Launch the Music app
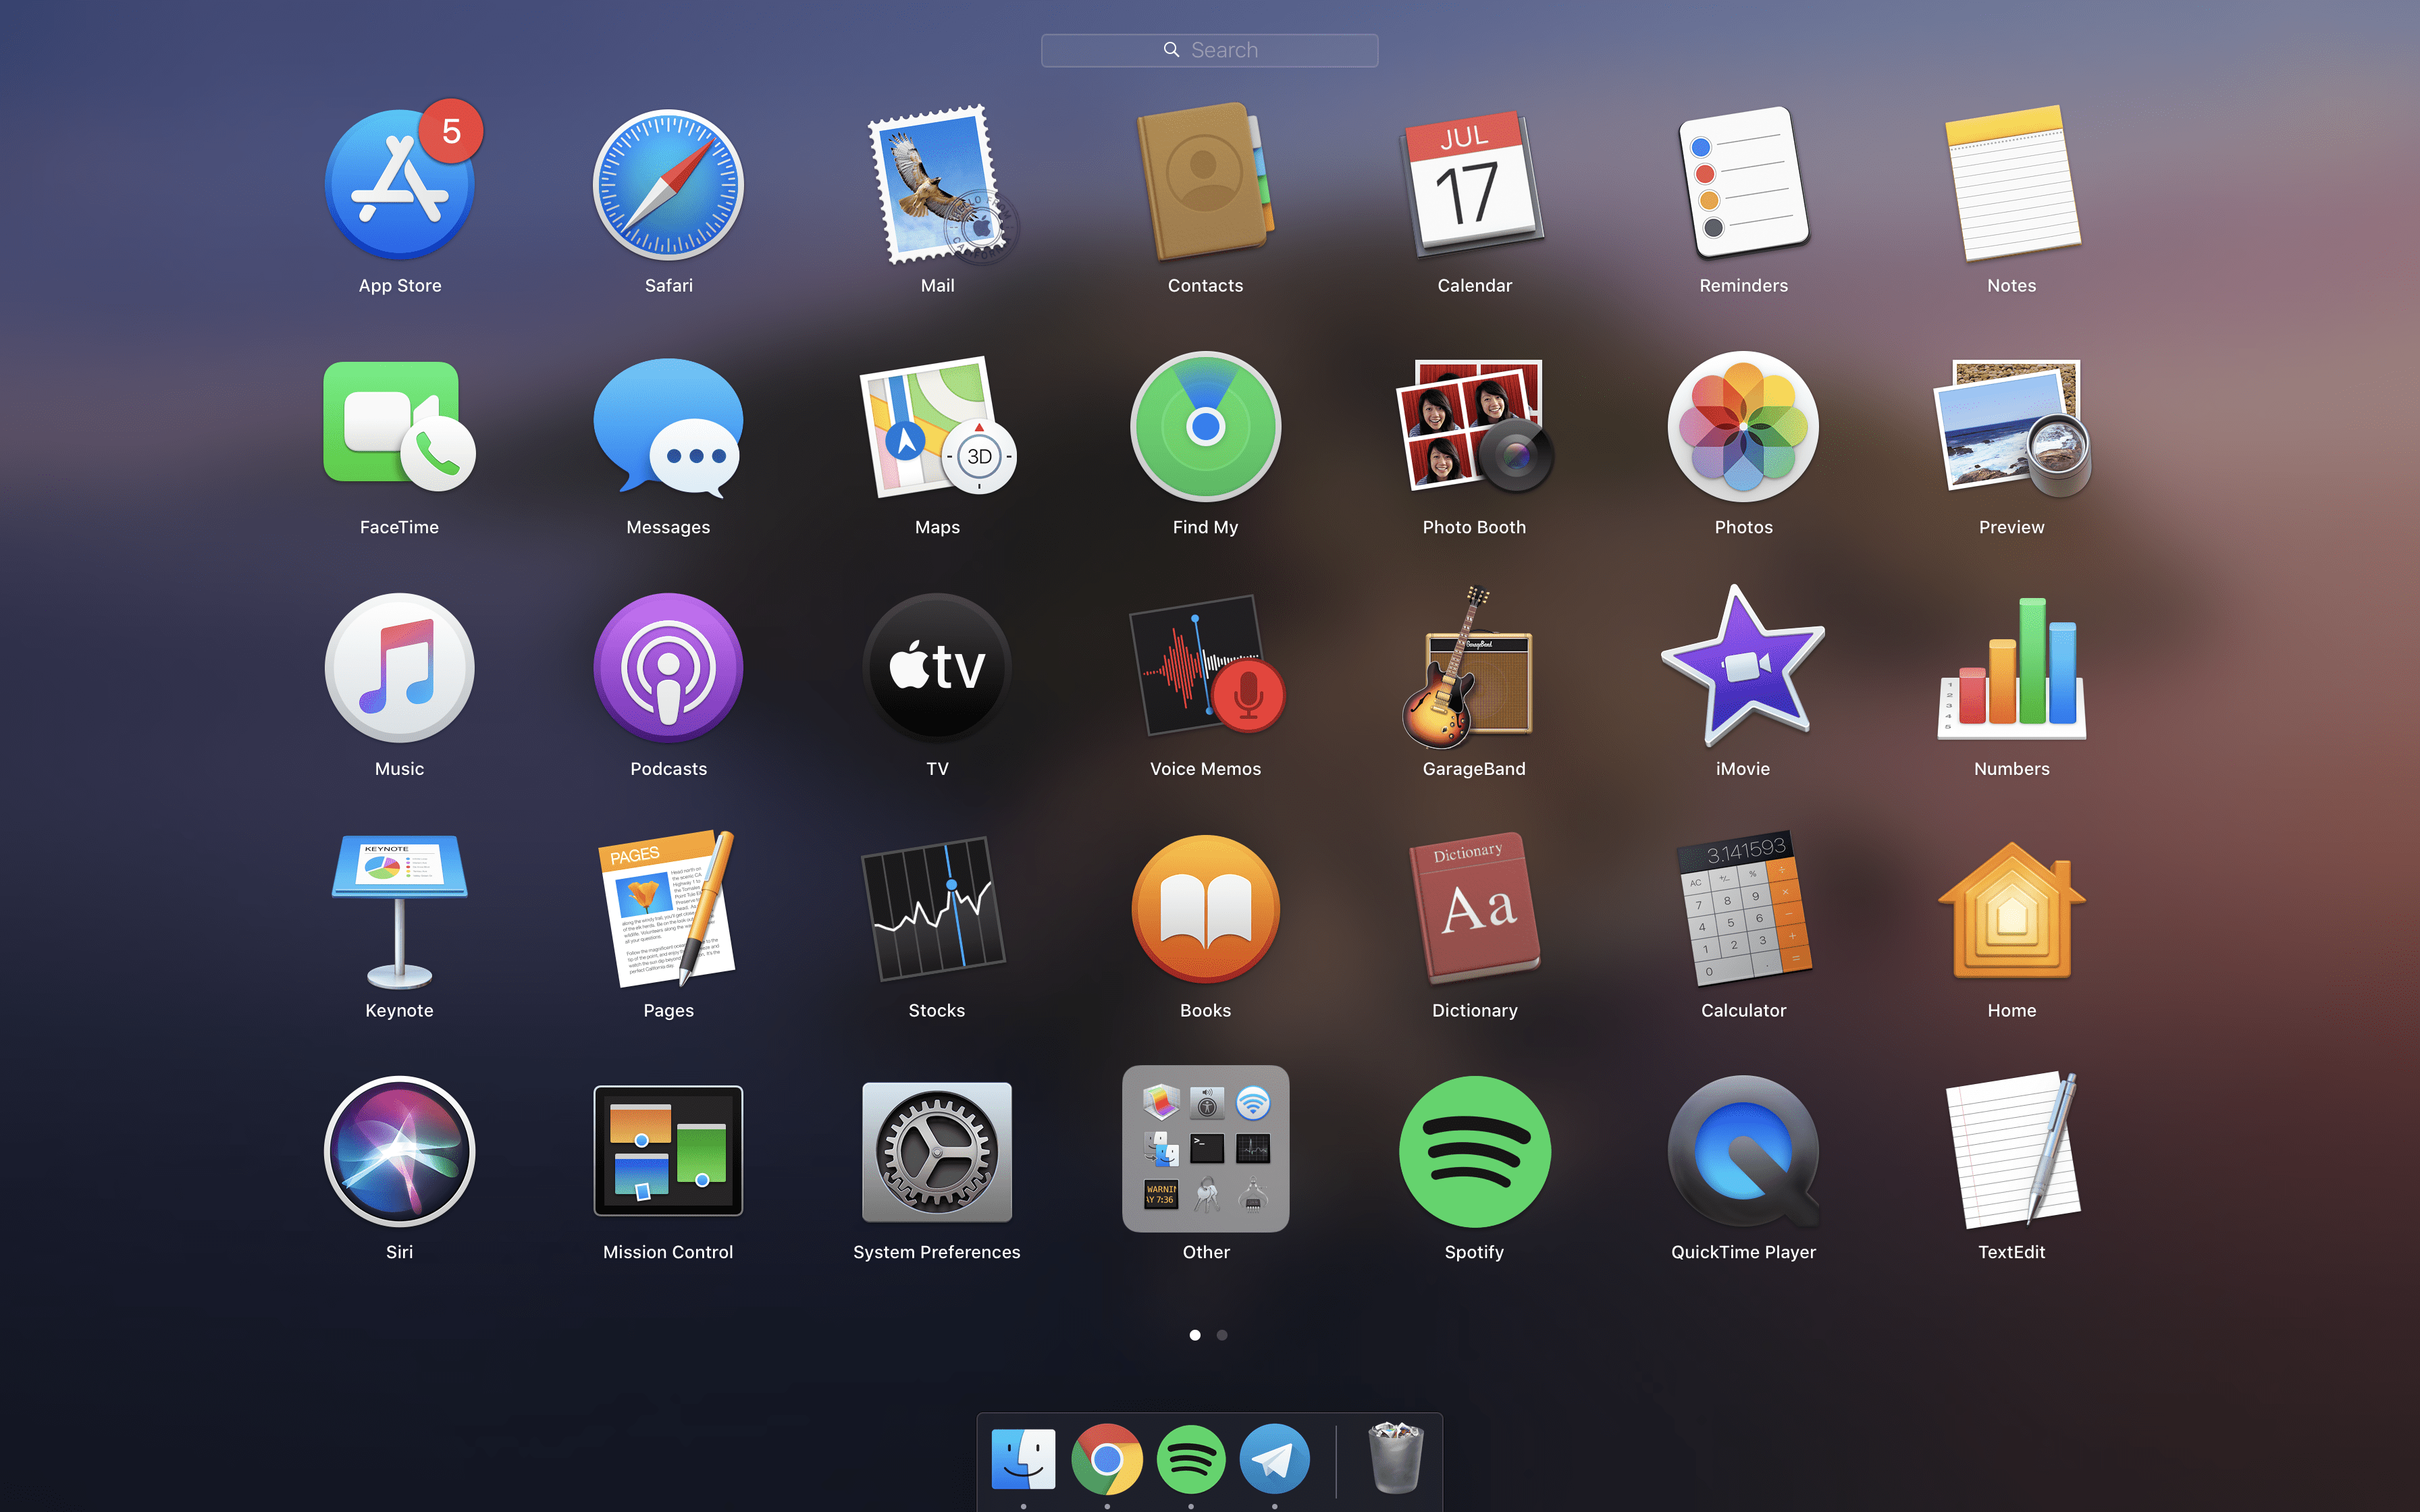2420x1512 pixels. [400, 668]
